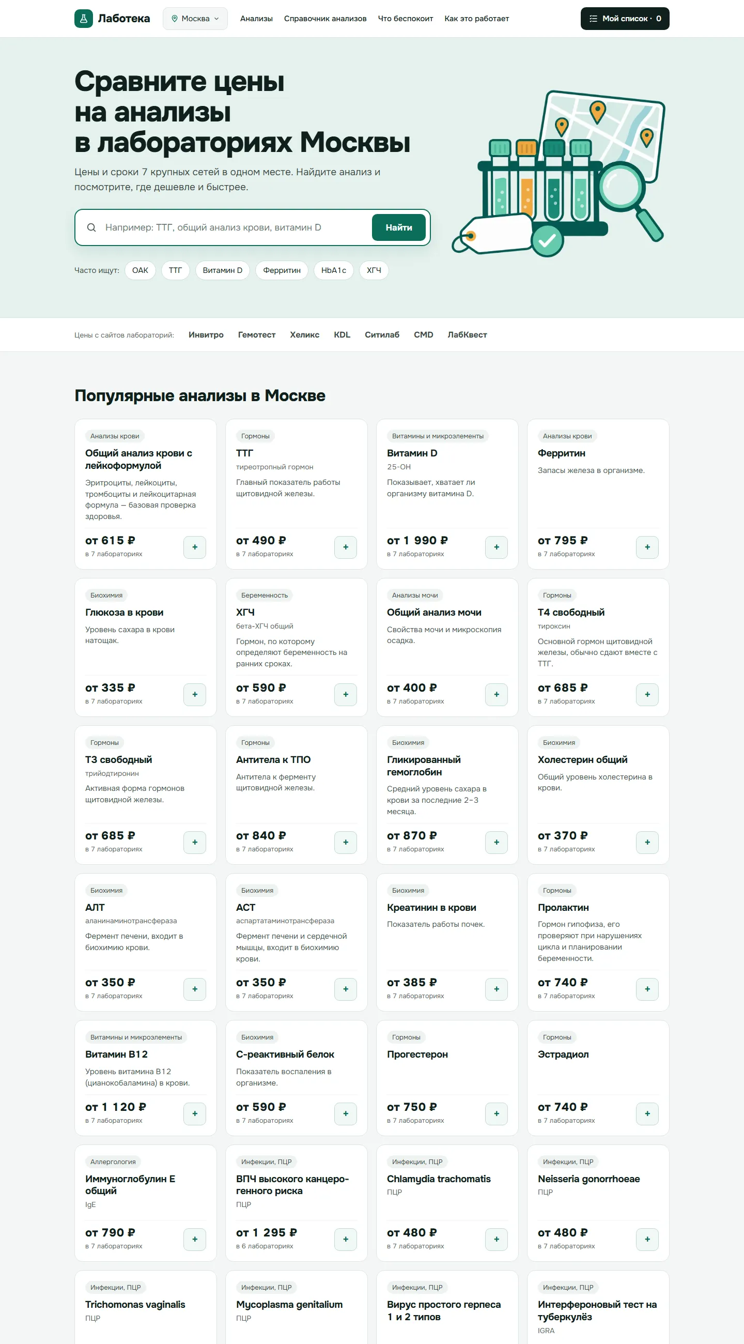Add Витамин D card with plus icon

[497, 547]
